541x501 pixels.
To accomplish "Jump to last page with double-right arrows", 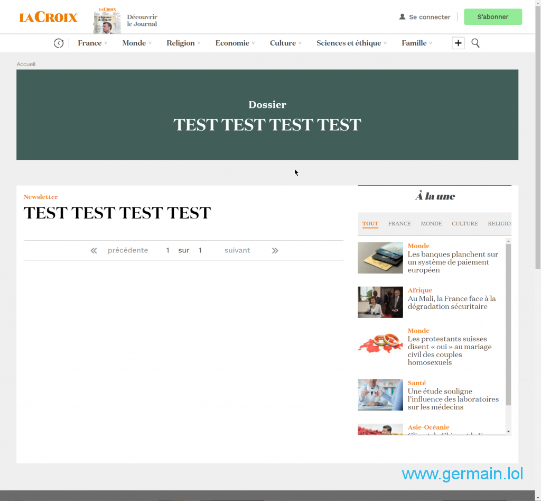I will pyautogui.click(x=275, y=251).
